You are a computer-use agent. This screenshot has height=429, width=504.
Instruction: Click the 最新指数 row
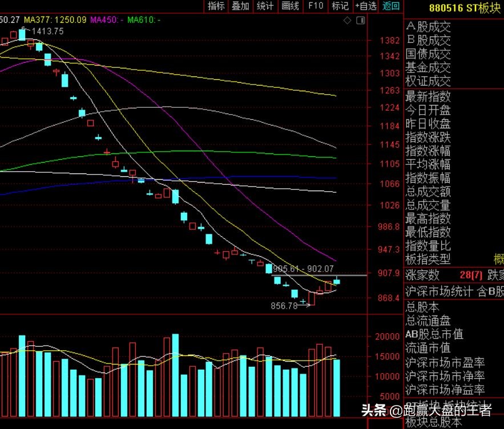(428, 96)
